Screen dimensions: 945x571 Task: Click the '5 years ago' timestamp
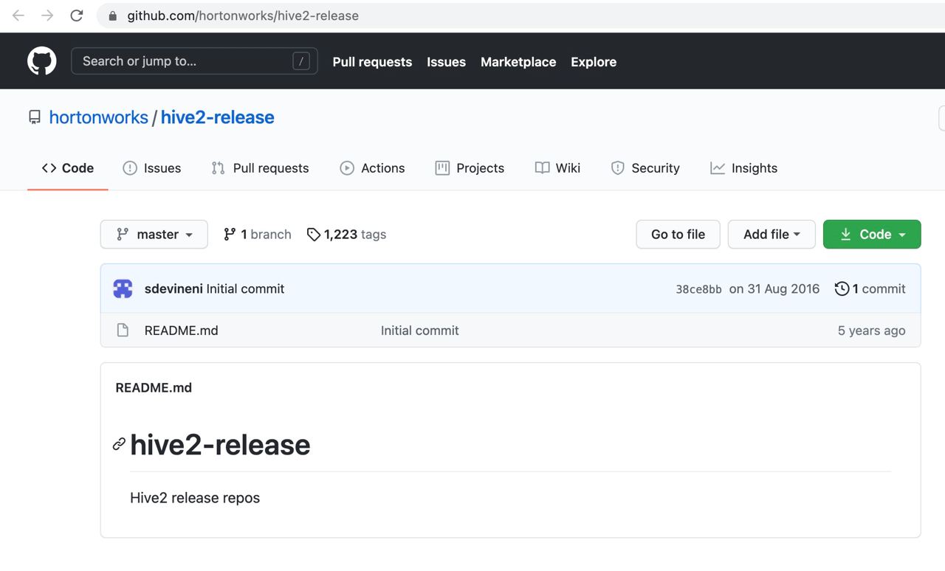pyautogui.click(x=871, y=331)
